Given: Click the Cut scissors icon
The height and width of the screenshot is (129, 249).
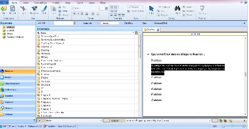Looking at the screenshot, I should (x=60, y=7).
